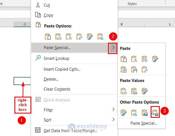Click Cut in the context menu
Image resolution: width=175 pixels, height=136 pixels.
click(47, 5)
